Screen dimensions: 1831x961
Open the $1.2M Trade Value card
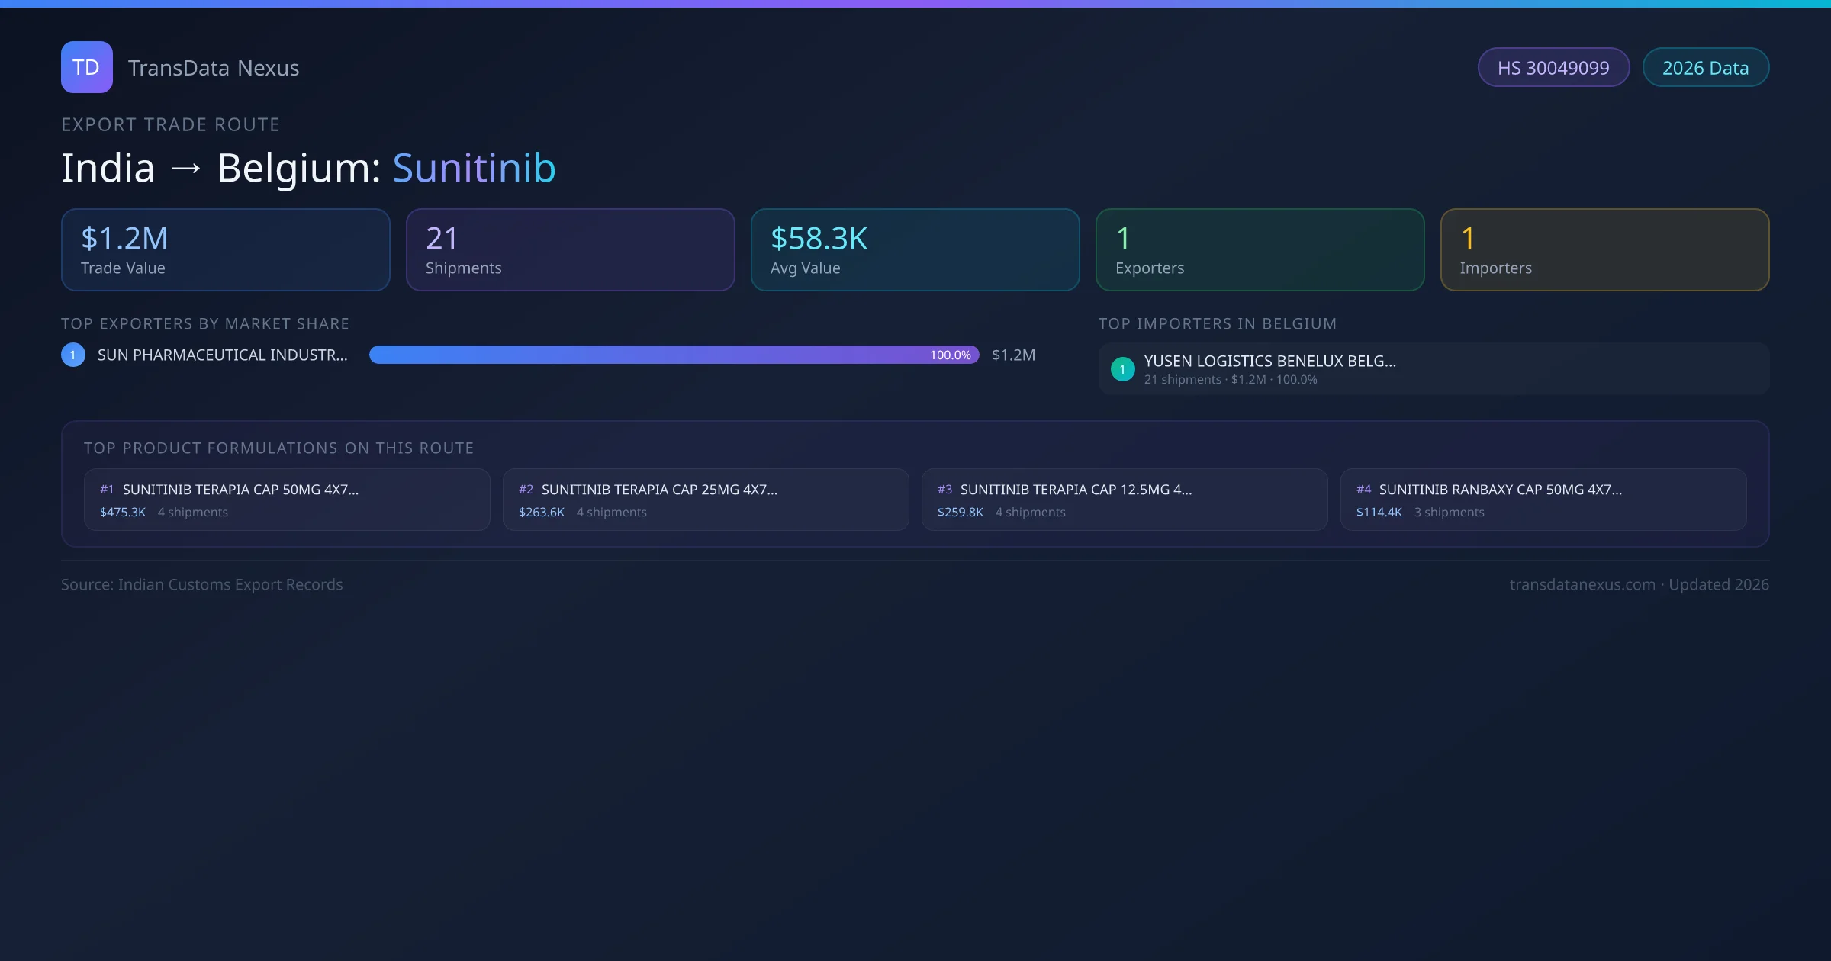point(225,250)
